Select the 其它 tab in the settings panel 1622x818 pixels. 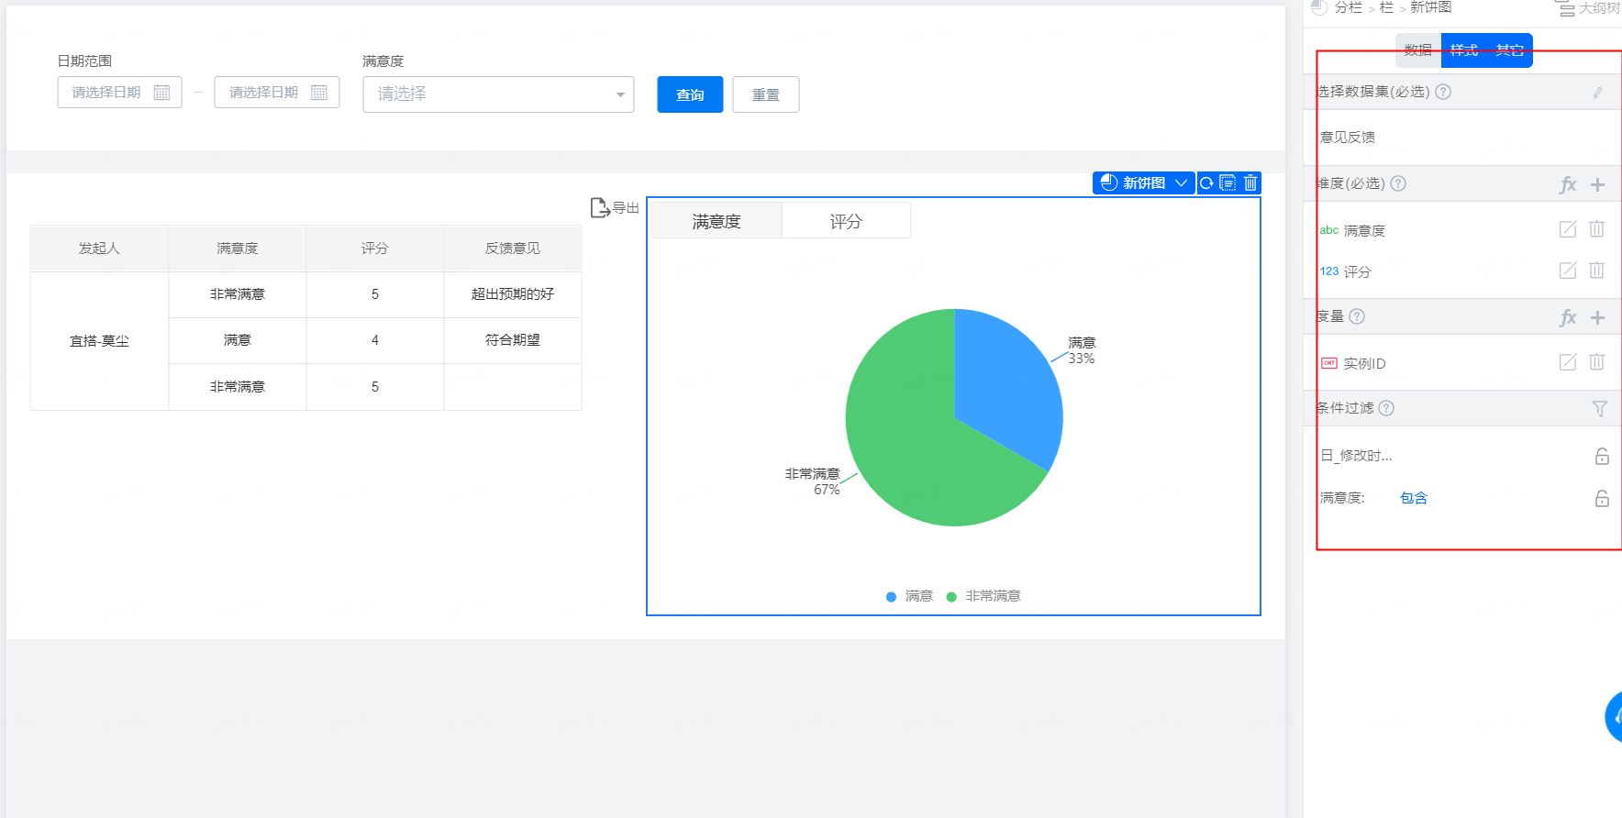1510,50
